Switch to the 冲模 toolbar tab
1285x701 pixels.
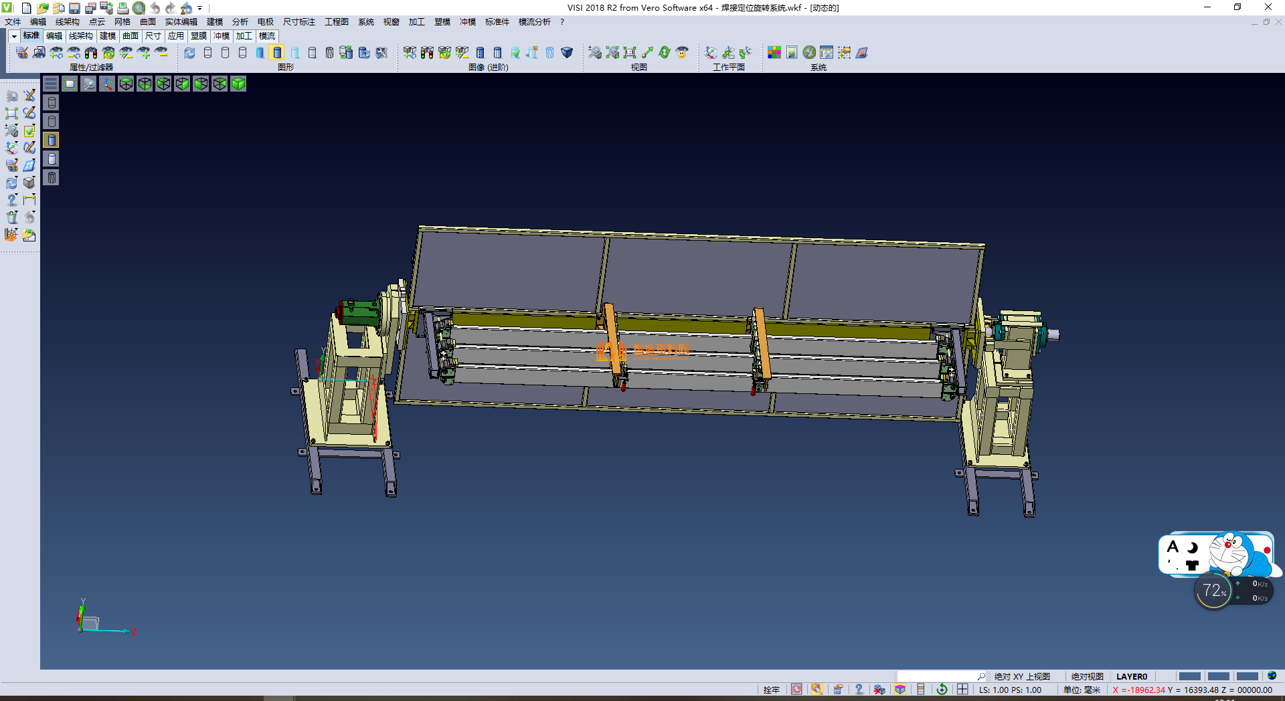[x=221, y=36]
